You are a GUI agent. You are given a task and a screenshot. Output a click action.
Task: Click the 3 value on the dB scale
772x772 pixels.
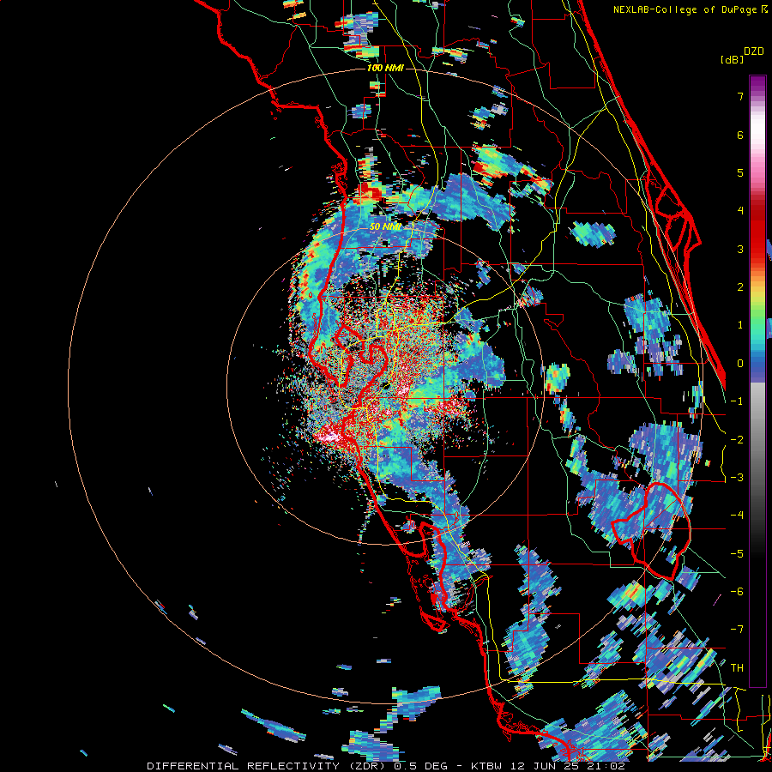click(x=740, y=249)
